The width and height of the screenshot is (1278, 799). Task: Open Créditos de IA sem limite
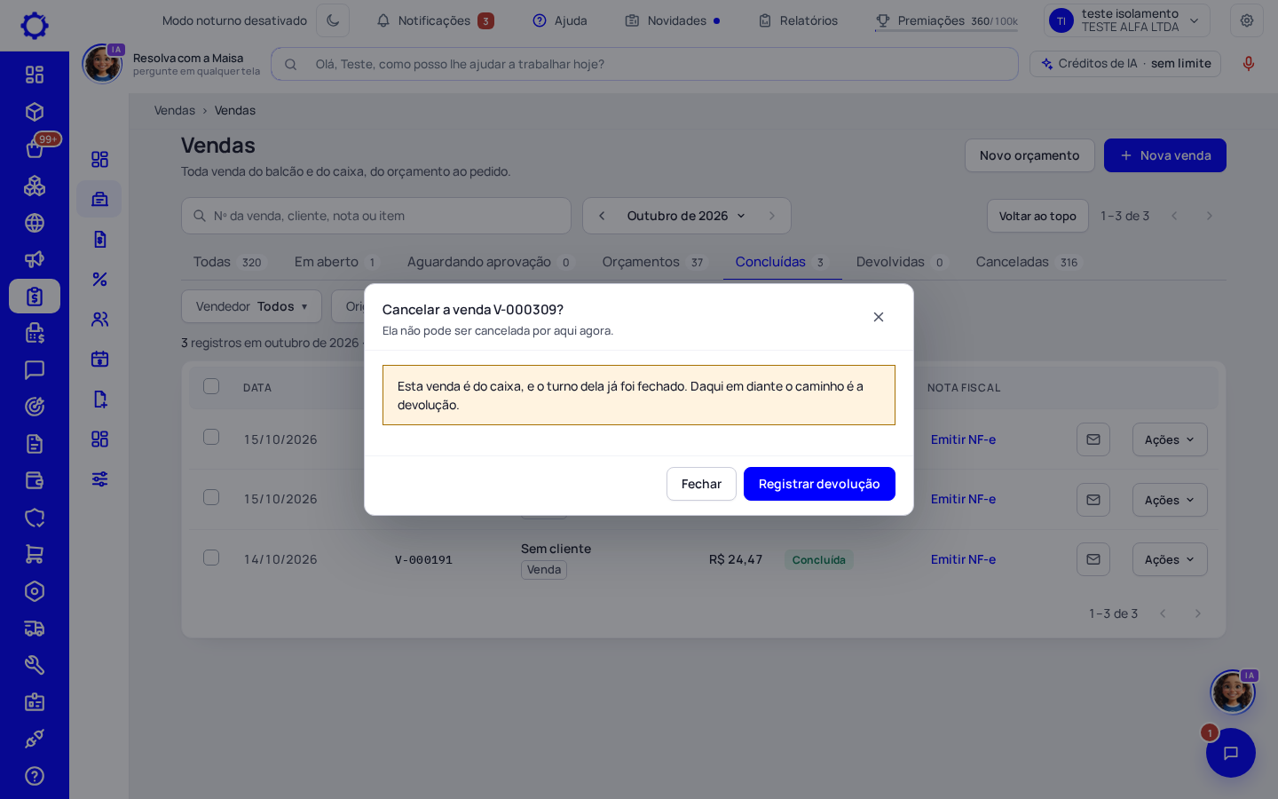click(1125, 64)
